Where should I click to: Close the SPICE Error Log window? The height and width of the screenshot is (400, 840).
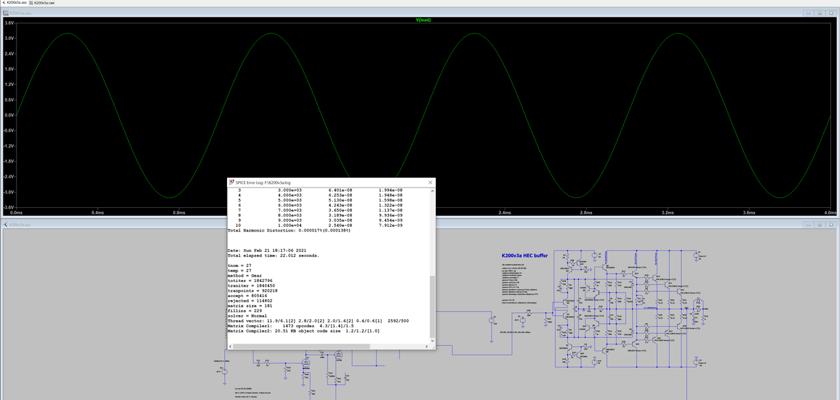point(430,182)
